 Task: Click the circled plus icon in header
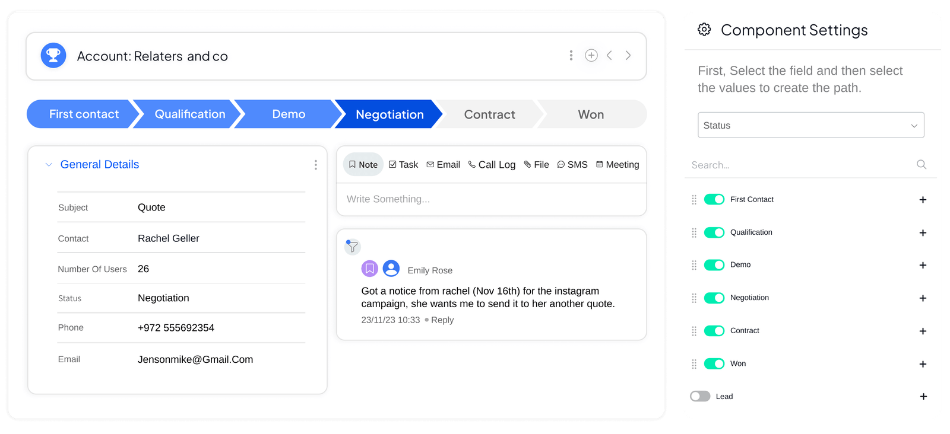click(591, 55)
